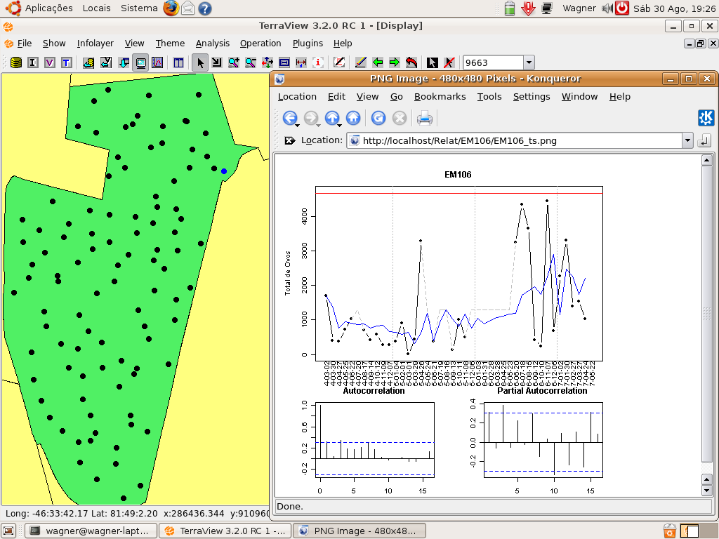
Task: Open the Analysis menu in TerraView
Action: (212, 44)
